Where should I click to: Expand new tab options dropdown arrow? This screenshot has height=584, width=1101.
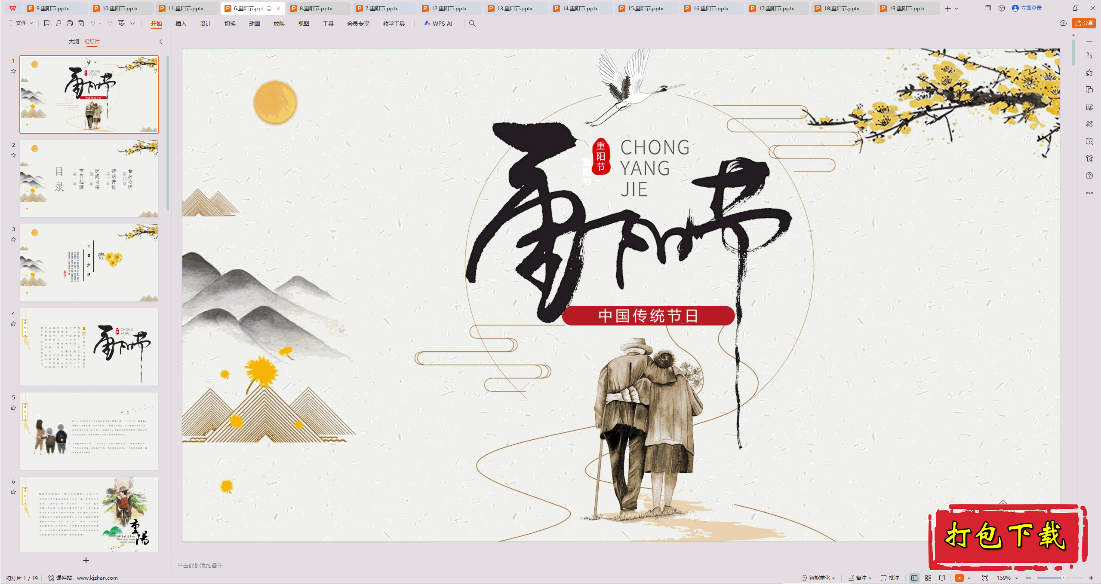coord(956,8)
